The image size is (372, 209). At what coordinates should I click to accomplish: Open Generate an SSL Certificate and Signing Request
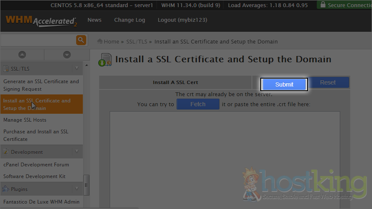tap(41, 85)
